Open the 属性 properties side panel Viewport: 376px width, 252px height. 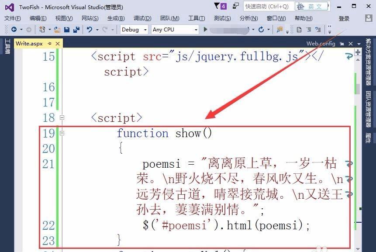368,138
